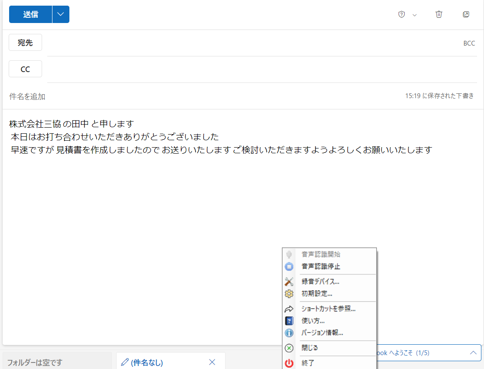Image resolution: width=484 pixels, height=369 pixels.
Task: Click the 件名を追加 subject field
Action: [27, 96]
